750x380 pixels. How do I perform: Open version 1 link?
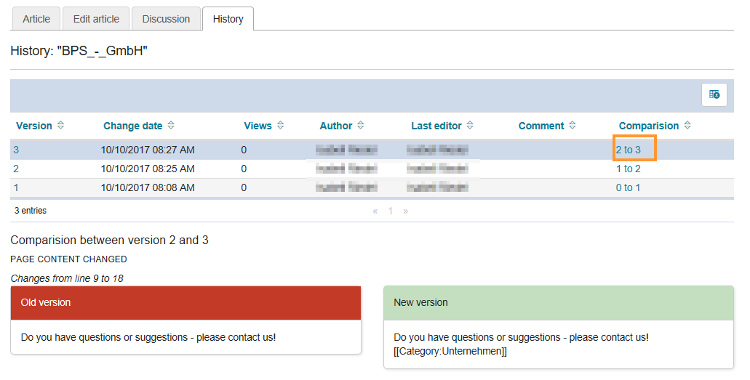tap(16, 187)
